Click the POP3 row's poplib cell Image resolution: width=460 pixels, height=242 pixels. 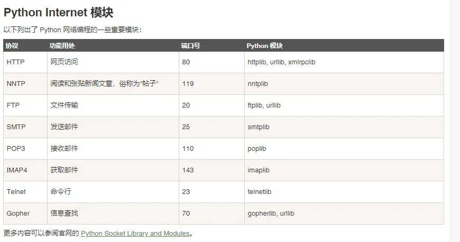coord(258,149)
